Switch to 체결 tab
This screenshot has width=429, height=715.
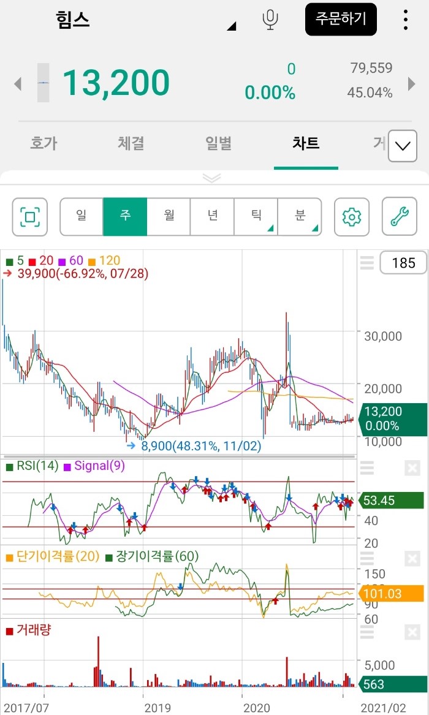pyautogui.click(x=131, y=143)
